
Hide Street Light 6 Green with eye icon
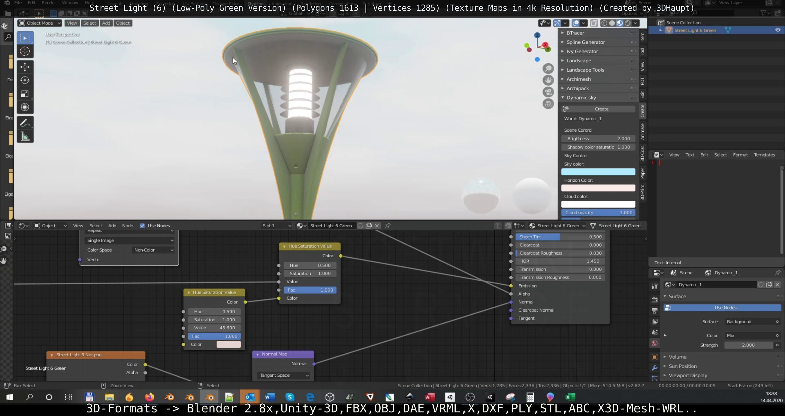click(777, 30)
